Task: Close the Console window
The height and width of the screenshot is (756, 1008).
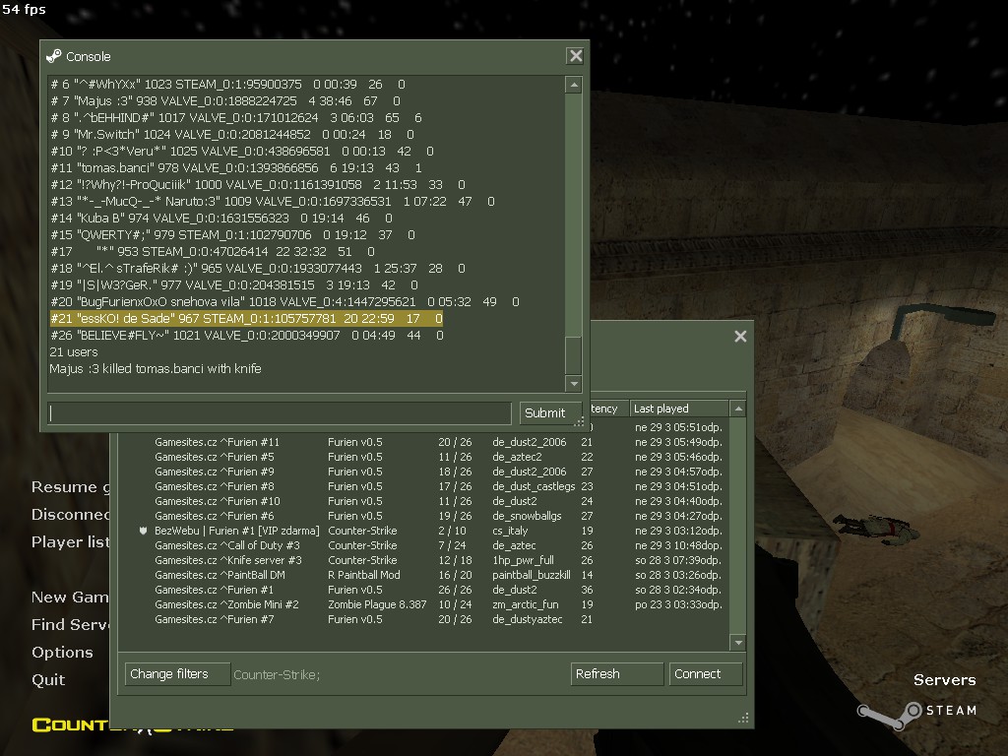Action: click(576, 56)
